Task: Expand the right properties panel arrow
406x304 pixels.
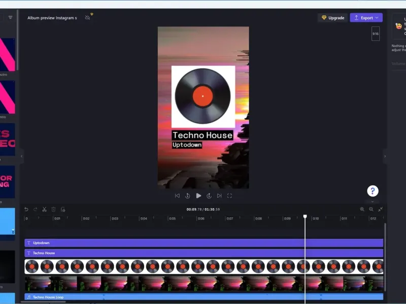Action: (385, 156)
